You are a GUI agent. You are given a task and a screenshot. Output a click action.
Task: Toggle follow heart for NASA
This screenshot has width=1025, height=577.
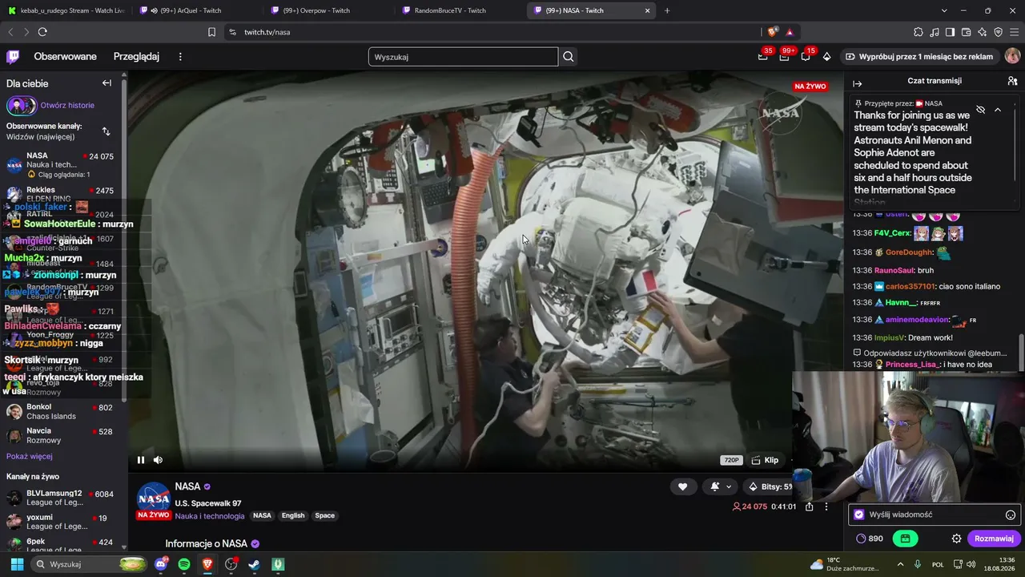coord(682,486)
